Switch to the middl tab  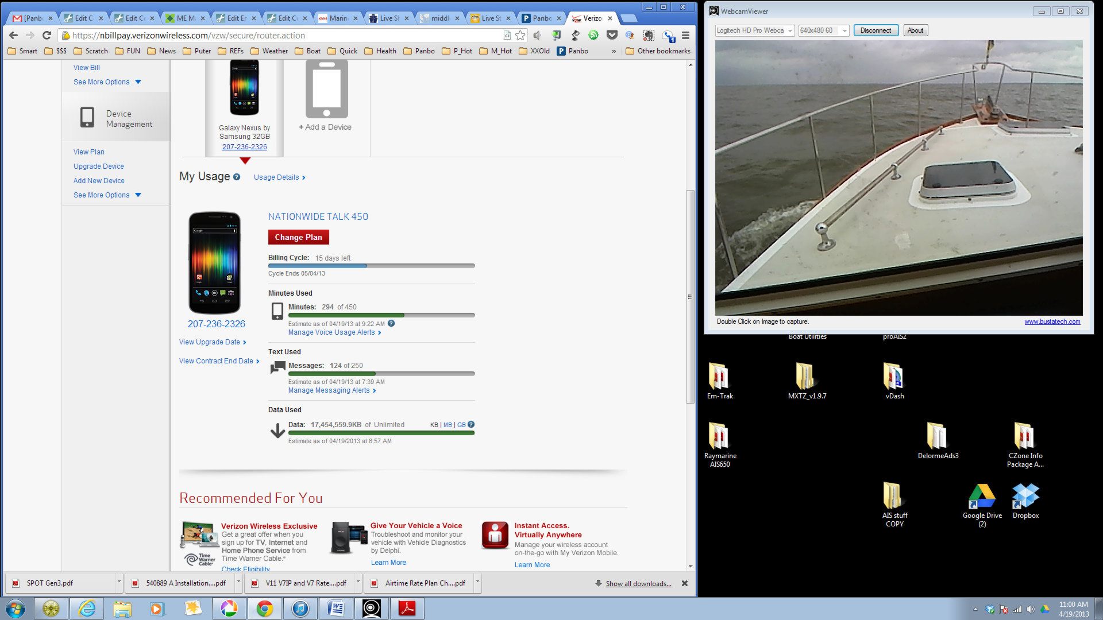tap(439, 18)
